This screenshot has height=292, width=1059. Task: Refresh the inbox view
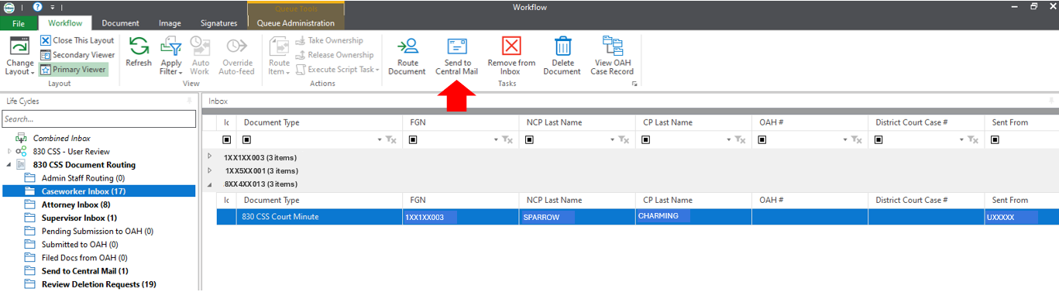(x=139, y=53)
